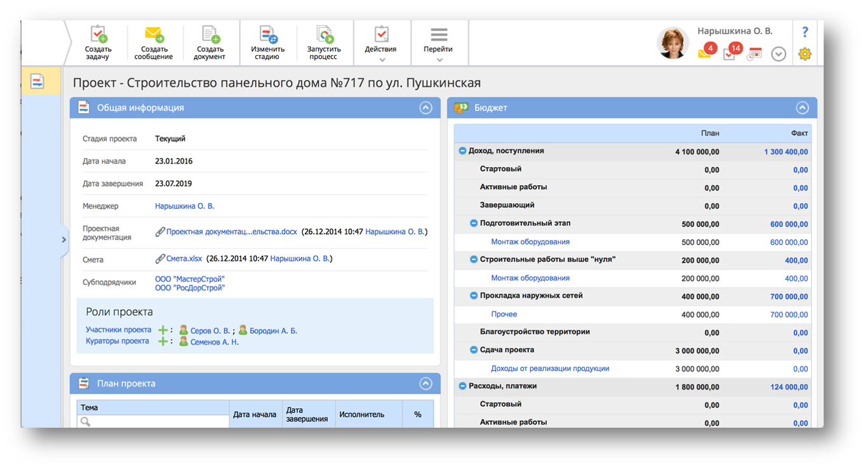Click the Создать документ toolbar icon
This screenshot has height=469, width=865.
210,34
